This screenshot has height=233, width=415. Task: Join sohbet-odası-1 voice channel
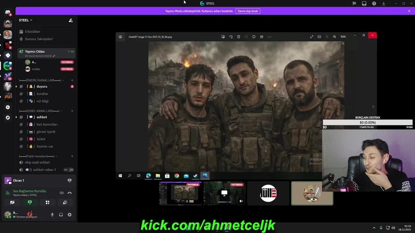[x=46, y=170]
